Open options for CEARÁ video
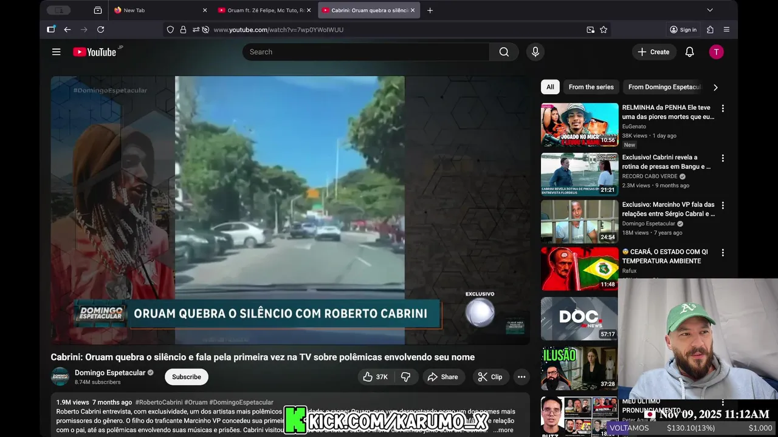This screenshot has height=437, width=778. pyautogui.click(x=723, y=253)
